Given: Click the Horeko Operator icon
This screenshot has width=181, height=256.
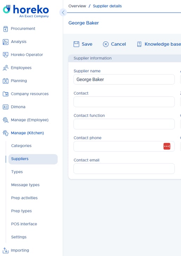Looking at the screenshot, I should [6, 55].
